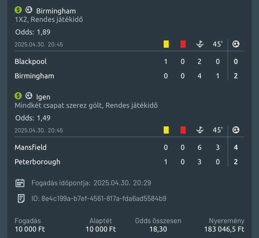Image resolution: width=259 pixels, height=238 pixels.
Task: Open the Birmingham team score row
Action: pyautogui.click(x=34, y=76)
